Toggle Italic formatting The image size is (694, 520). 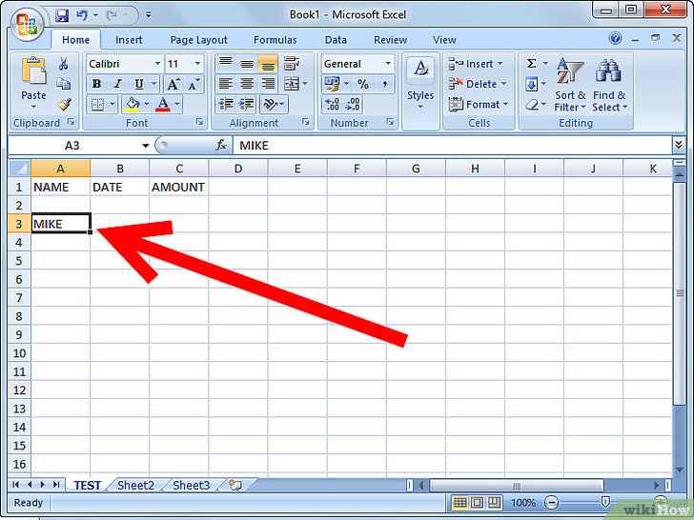tap(117, 84)
